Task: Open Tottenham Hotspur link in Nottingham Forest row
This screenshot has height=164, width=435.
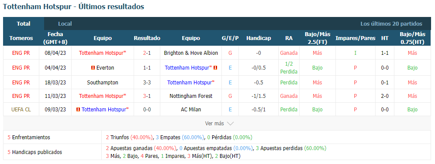Action: point(102,96)
